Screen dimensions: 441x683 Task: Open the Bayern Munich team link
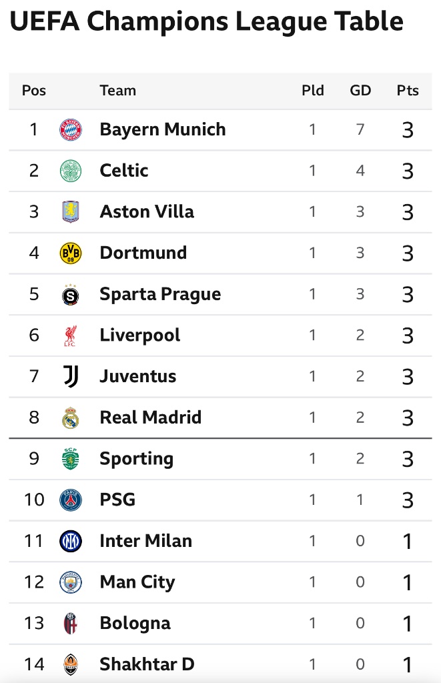click(163, 129)
